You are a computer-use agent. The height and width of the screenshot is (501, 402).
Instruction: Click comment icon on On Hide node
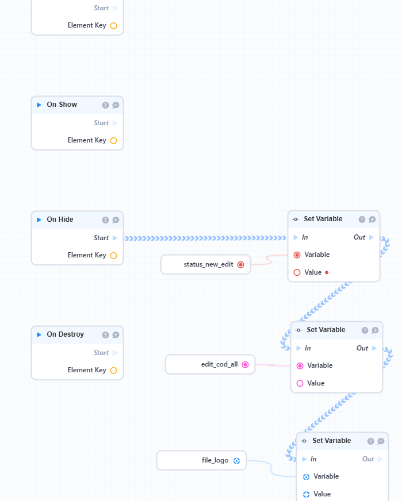tap(116, 220)
